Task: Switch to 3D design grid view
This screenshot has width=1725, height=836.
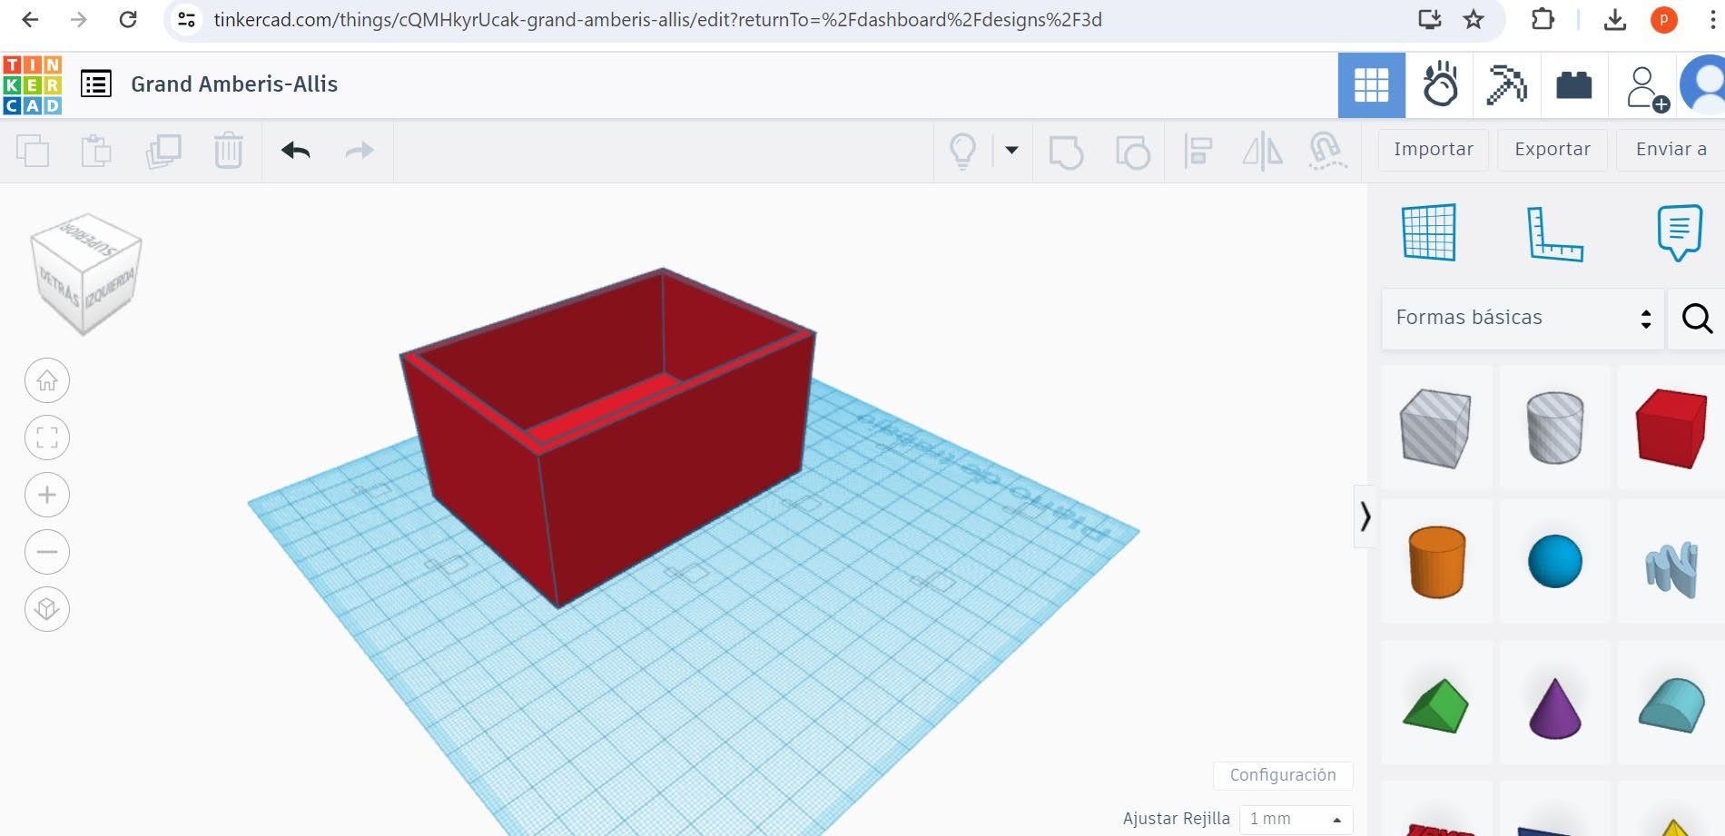Action: coord(1372,85)
